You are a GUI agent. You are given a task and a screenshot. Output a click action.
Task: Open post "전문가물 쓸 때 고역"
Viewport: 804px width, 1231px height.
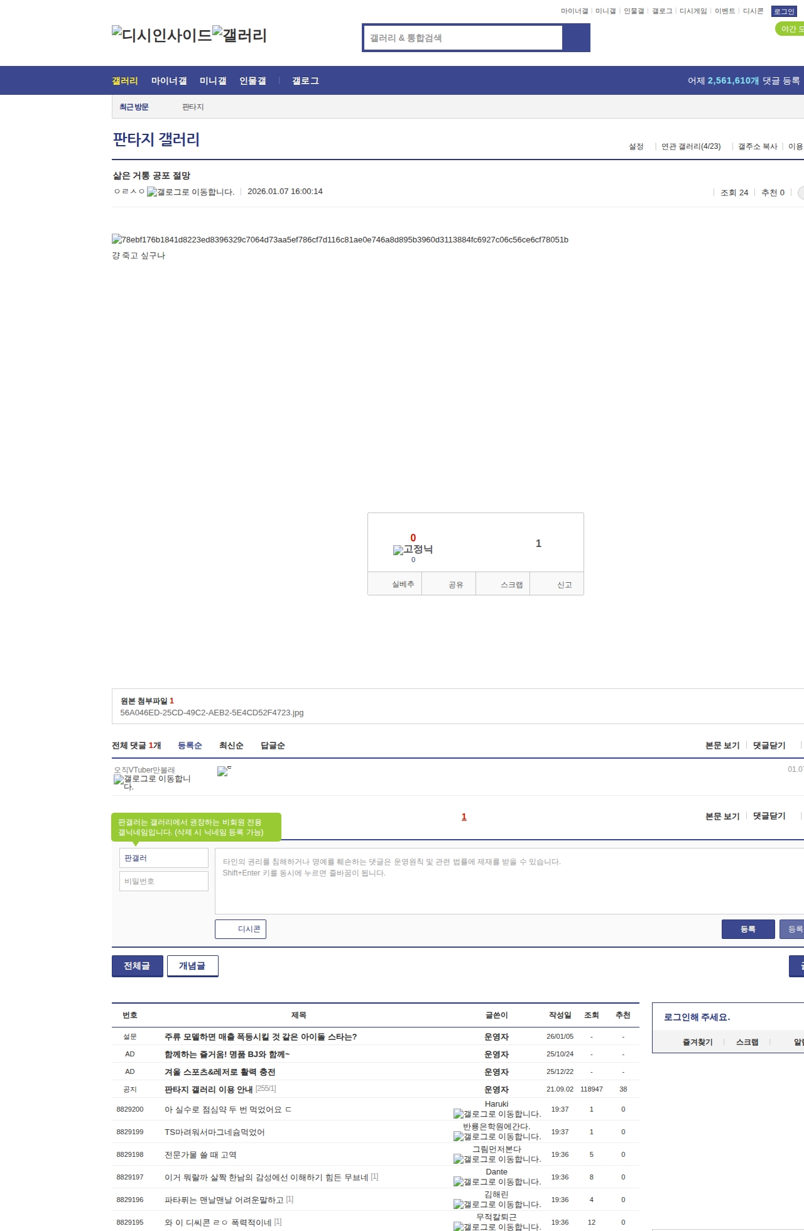click(x=200, y=1155)
